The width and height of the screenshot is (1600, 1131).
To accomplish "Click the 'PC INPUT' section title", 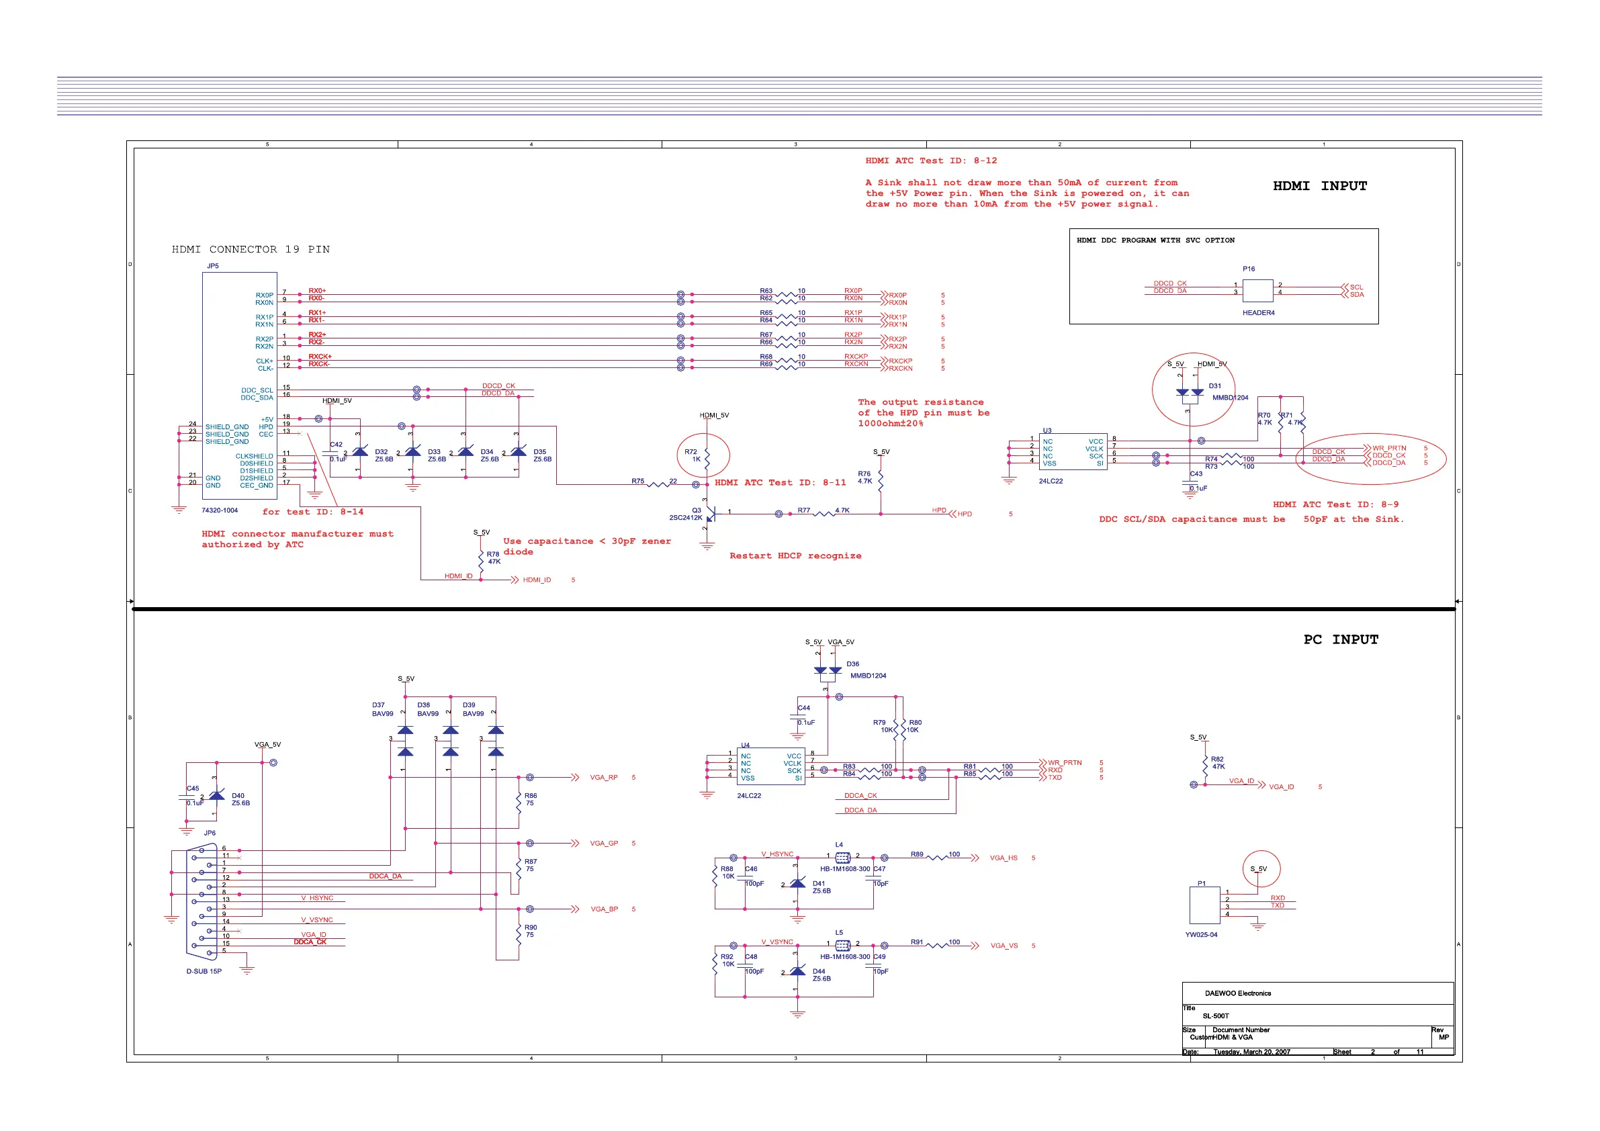I will [1341, 640].
